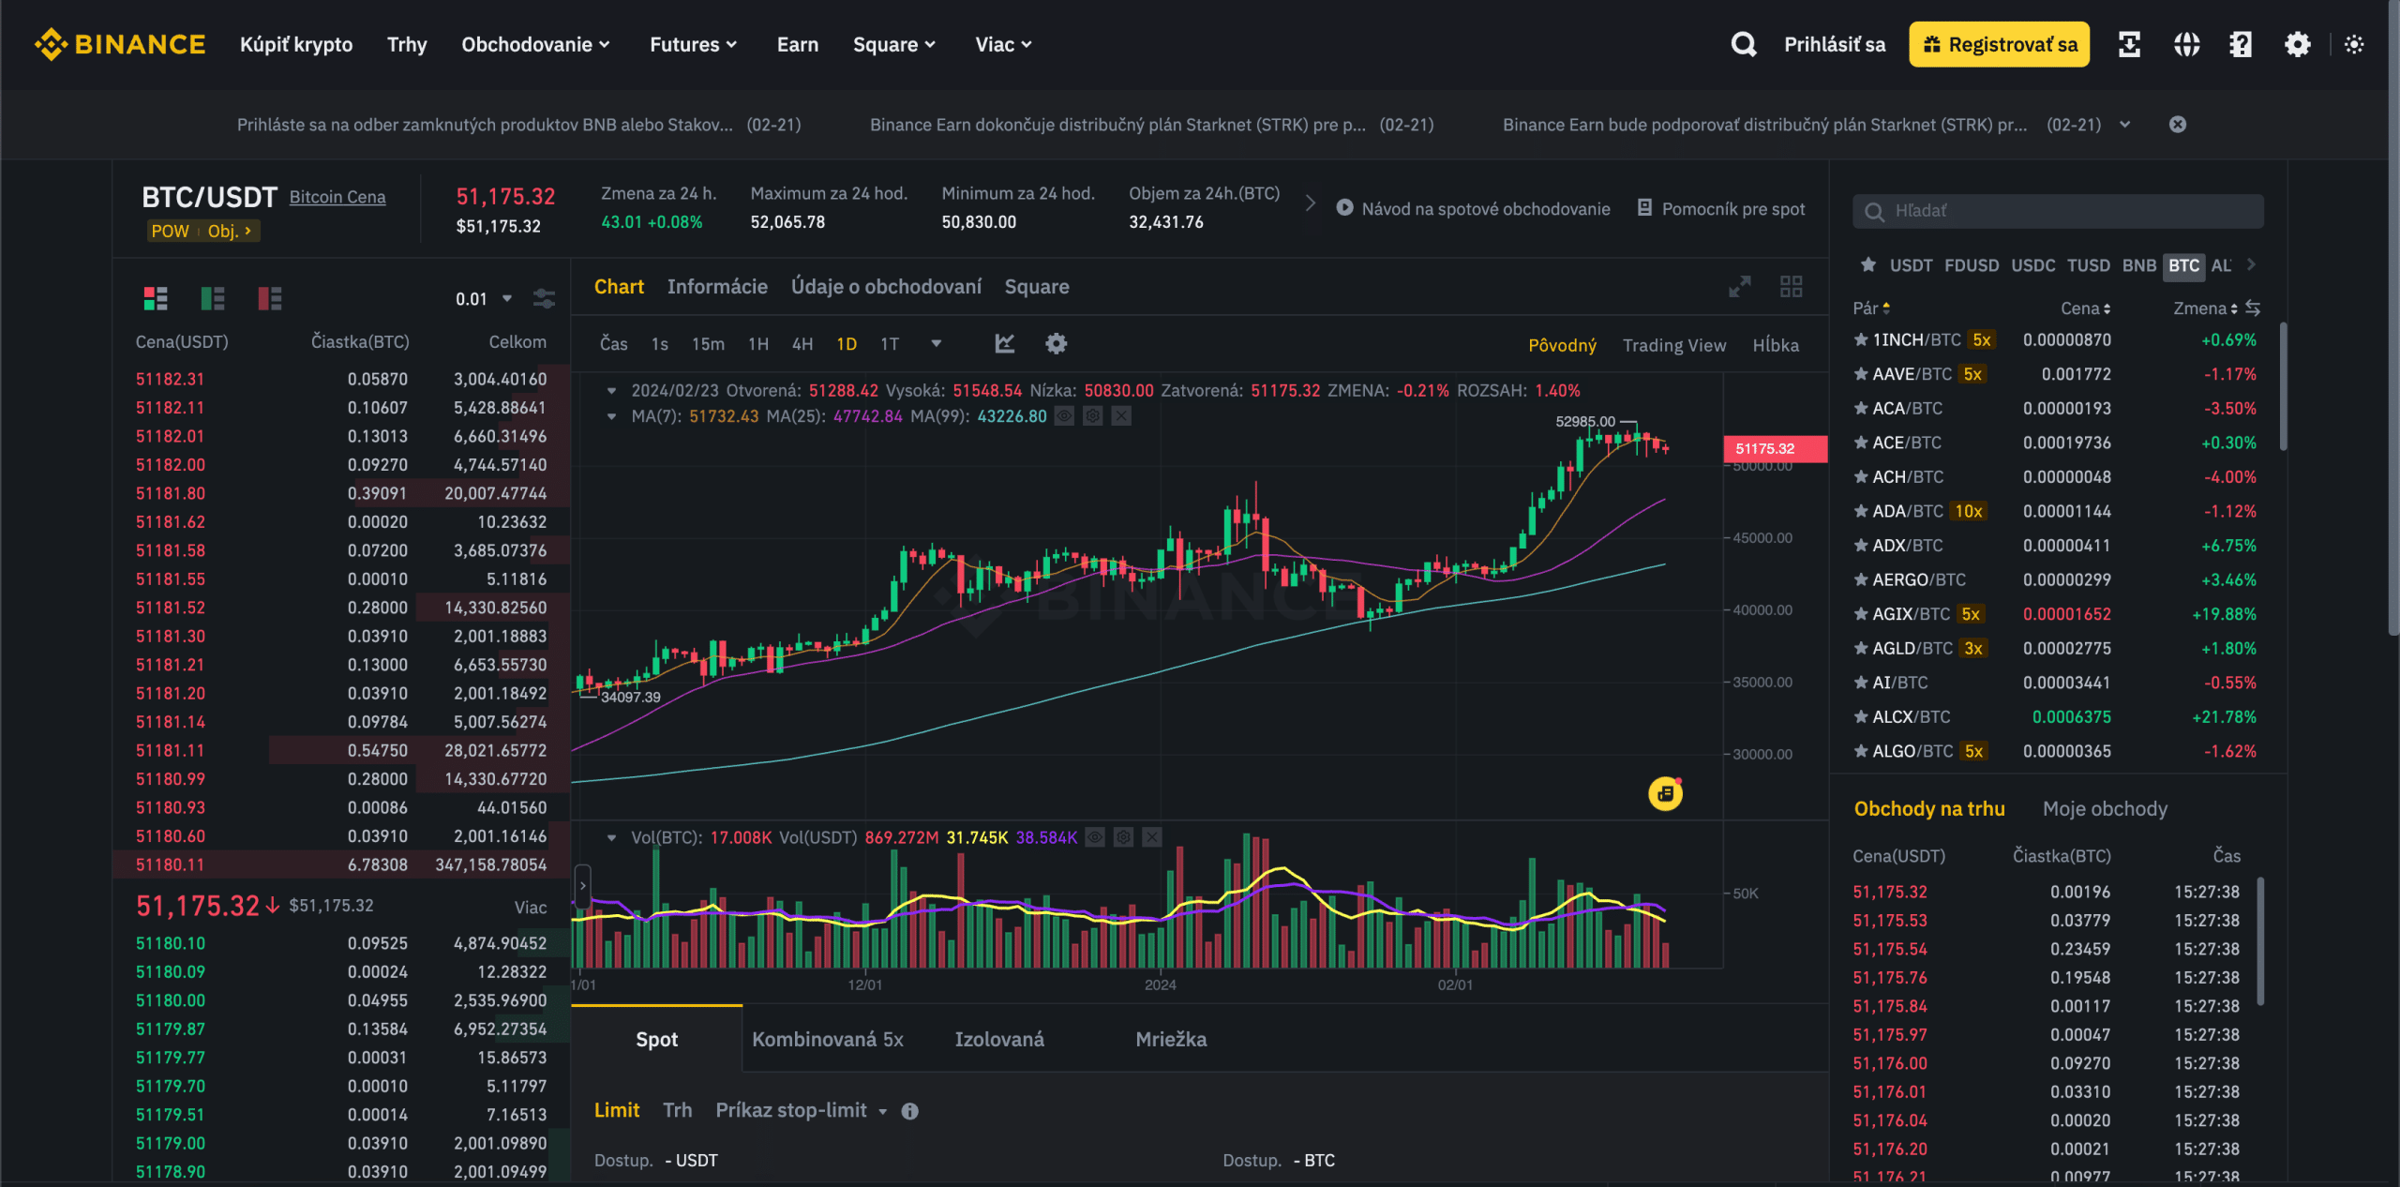The width and height of the screenshot is (2400, 1187).
Task: Select the Izolovaná tab
Action: point(999,1040)
